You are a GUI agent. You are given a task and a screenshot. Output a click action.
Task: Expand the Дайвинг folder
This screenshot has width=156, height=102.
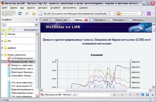[x=2, y=48]
